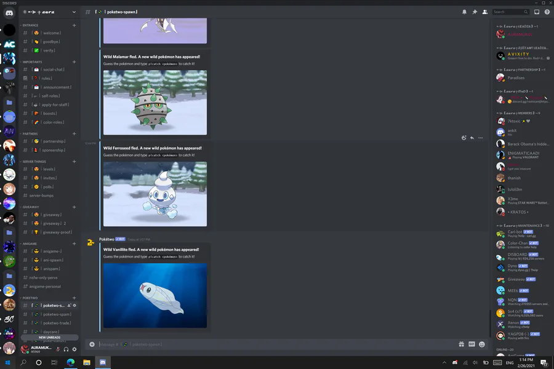Open the aura server dropdown menu
The height and width of the screenshot is (369, 554).
point(74,12)
